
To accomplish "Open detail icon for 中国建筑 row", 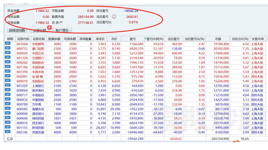I will (8, 44).
